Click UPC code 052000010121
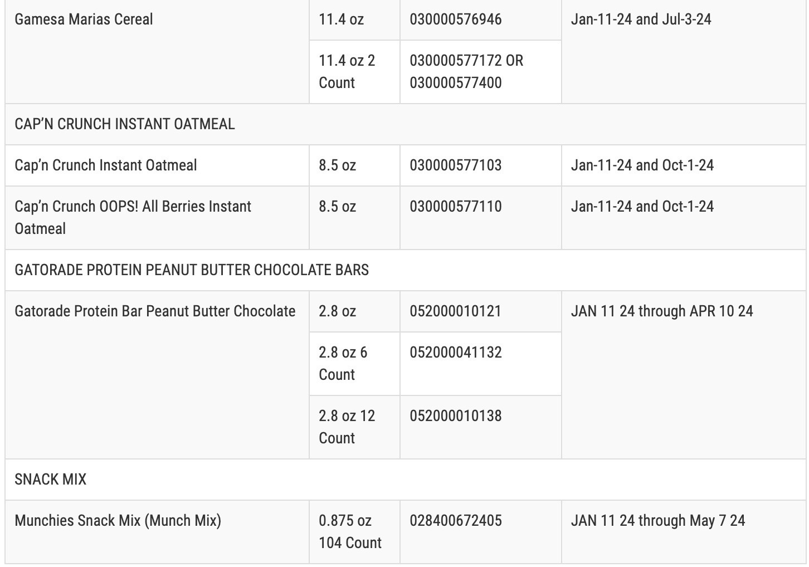Image resolution: width=809 pixels, height=567 pixels. [x=456, y=311]
